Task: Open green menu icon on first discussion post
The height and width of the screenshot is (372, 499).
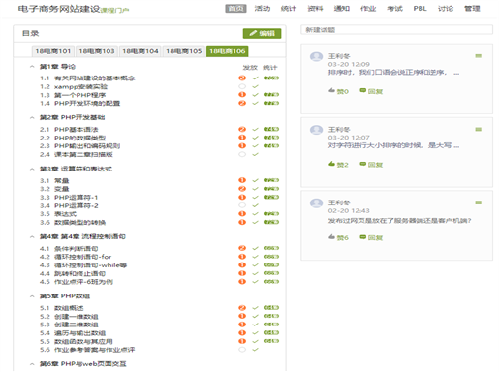Action: coord(479,56)
